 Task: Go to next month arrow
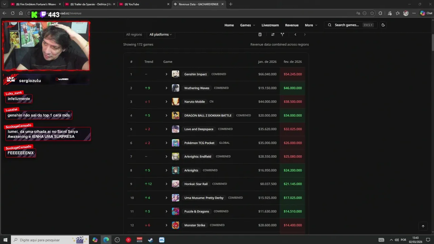[305, 35]
